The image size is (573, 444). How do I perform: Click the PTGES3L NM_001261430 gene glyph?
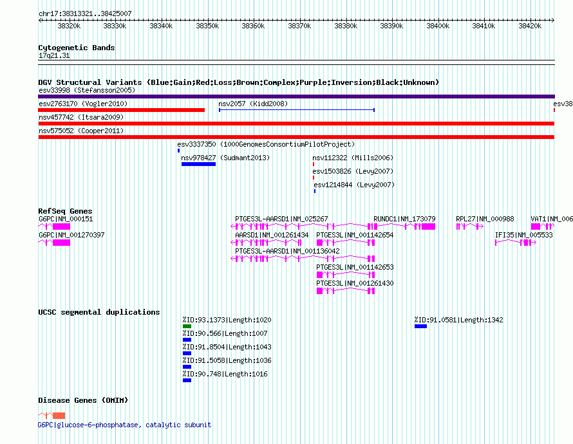(x=346, y=291)
